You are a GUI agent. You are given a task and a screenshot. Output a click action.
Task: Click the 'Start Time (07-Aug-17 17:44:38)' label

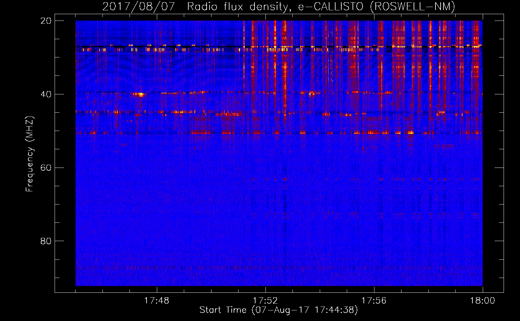click(x=279, y=310)
